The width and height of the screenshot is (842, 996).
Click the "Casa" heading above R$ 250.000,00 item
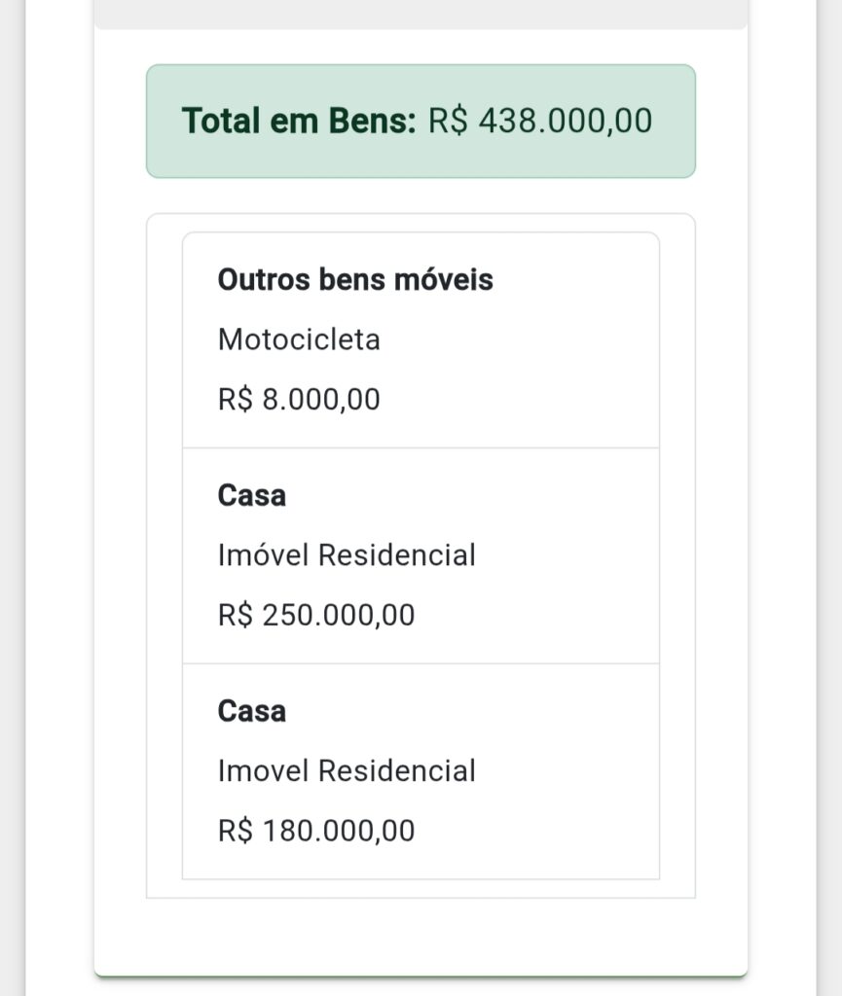coord(252,496)
